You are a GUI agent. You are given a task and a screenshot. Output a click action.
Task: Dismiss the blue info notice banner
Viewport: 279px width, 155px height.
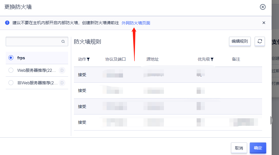click(264, 23)
